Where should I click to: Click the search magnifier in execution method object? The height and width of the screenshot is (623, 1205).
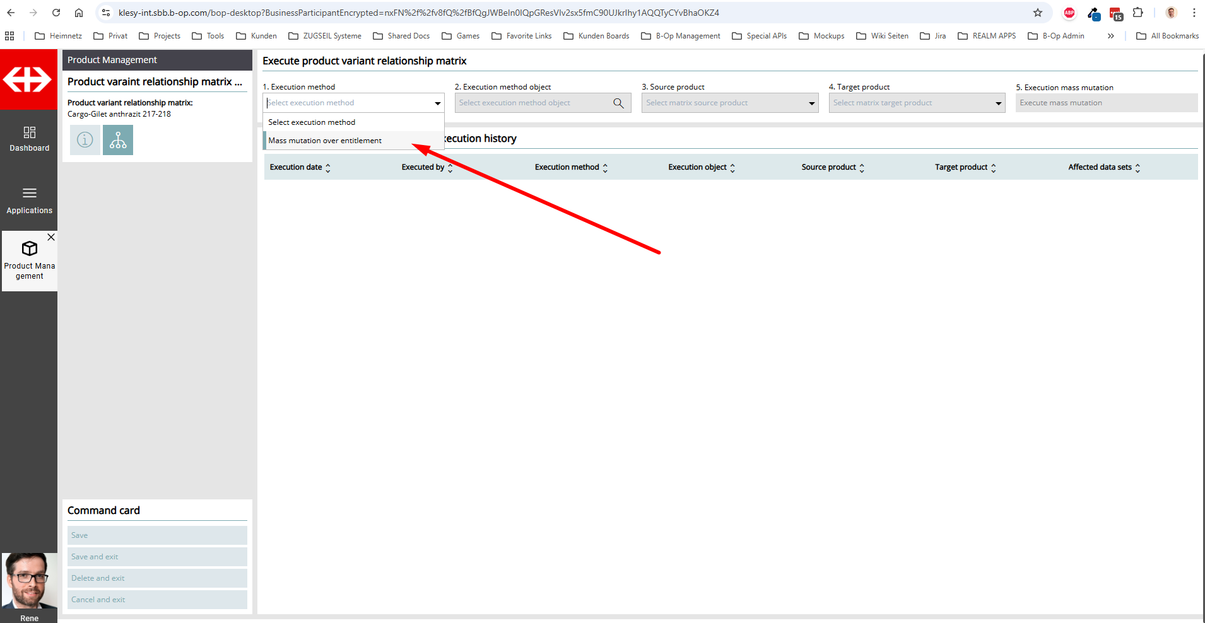(x=618, y=103)
